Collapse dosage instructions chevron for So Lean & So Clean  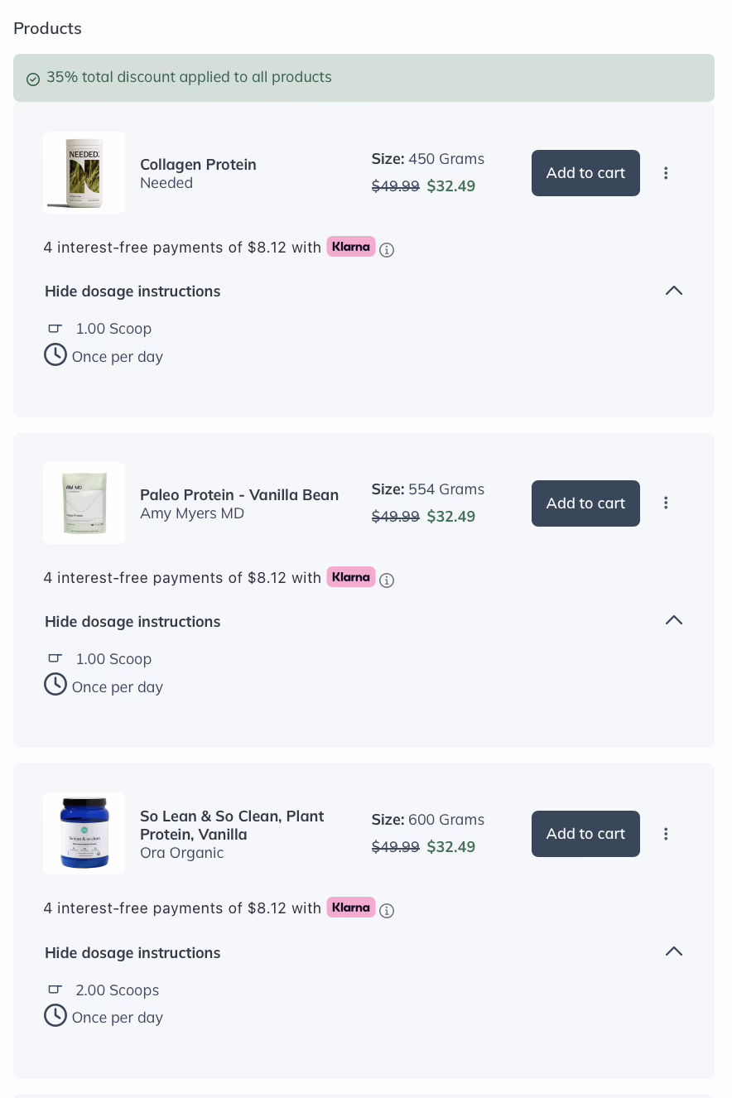click(674, 951)
